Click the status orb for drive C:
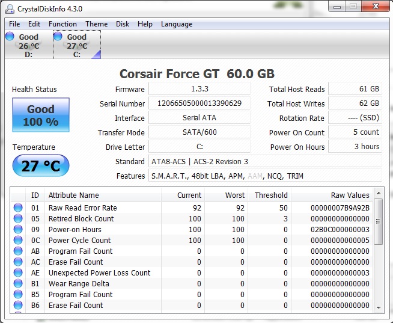393x323 pixels. coord(58,36)
